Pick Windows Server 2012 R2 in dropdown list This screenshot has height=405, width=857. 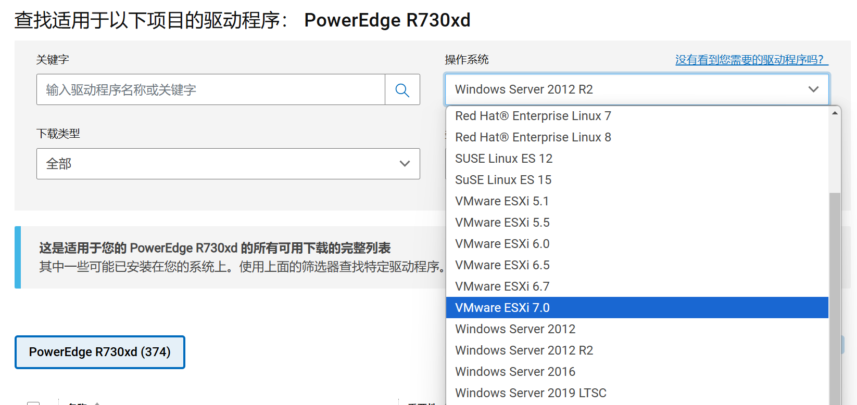tap(524, 350)
